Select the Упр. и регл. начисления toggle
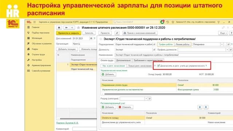233x131 pixels. pos(114,66)
